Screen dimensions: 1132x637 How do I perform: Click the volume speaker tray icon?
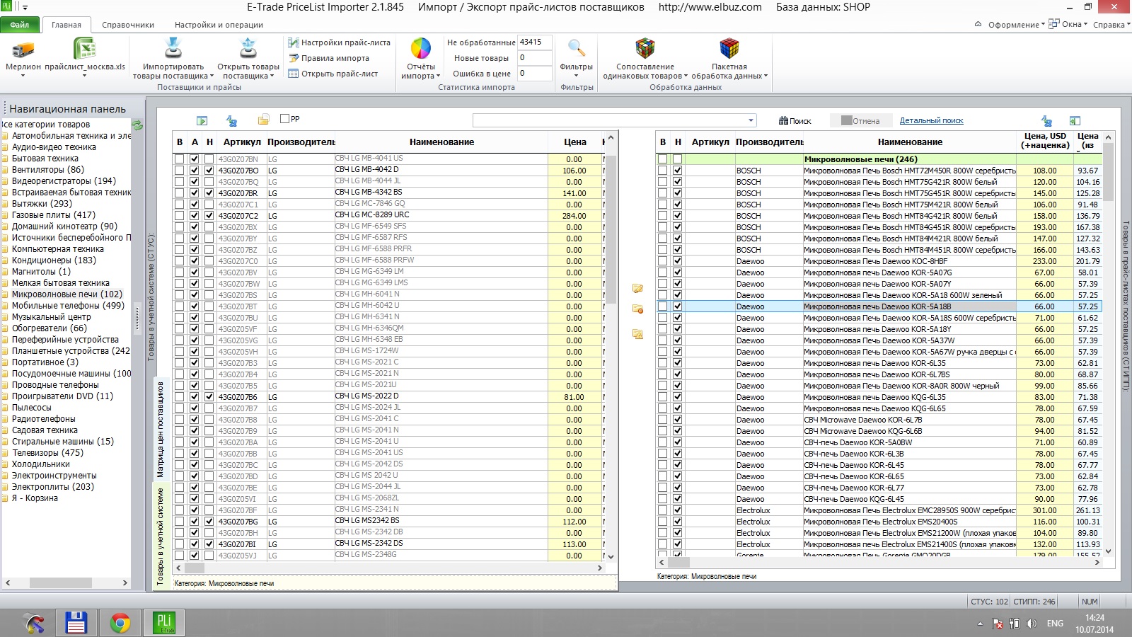(x=1032, y=624)
